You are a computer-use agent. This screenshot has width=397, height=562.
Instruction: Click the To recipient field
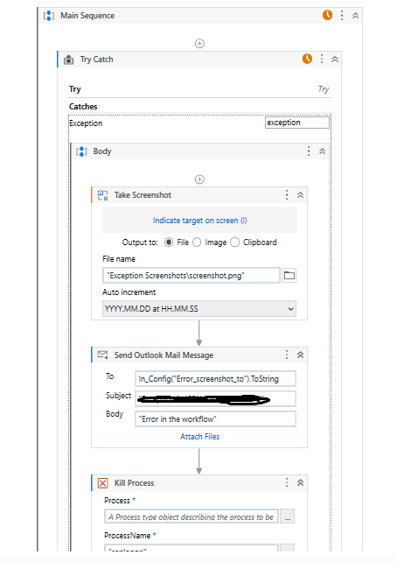point(215,378)
